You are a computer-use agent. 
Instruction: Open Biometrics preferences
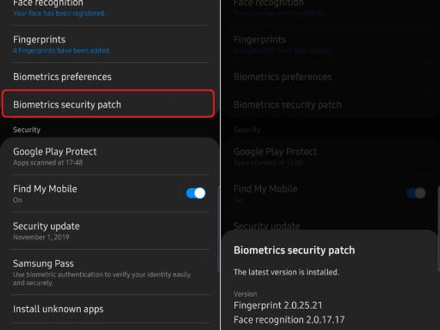(x=62, y=77)
